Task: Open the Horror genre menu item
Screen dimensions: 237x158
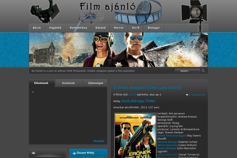Action: pos(119,28)
